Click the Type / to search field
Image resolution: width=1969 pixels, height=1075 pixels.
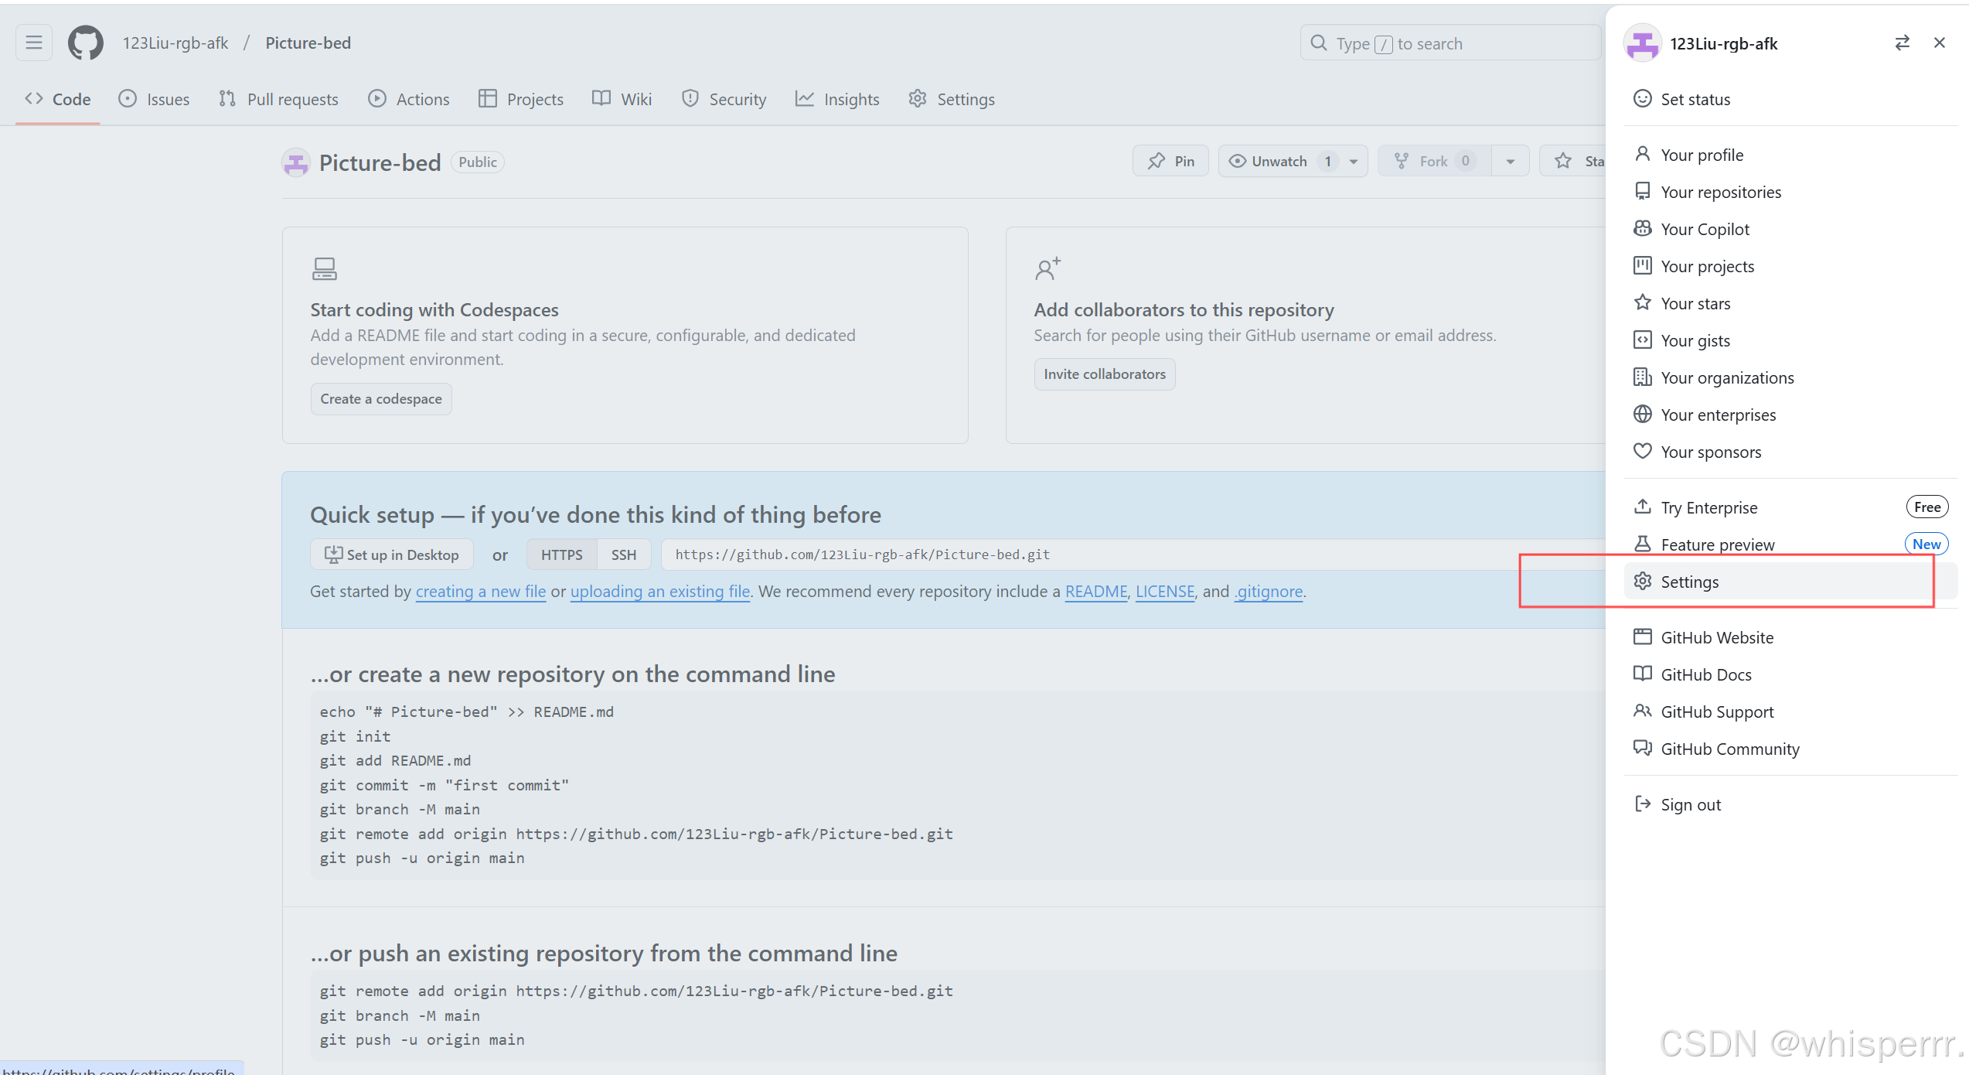(x=1449, y=43)
